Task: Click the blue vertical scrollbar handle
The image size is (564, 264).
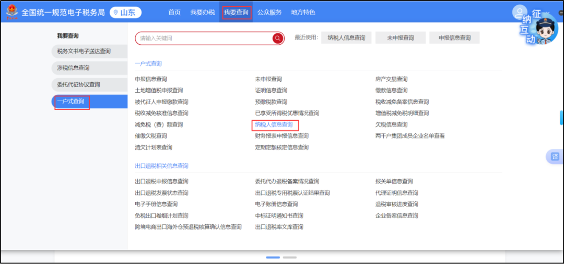Action: pyautogui.click(x=561, y=117)
